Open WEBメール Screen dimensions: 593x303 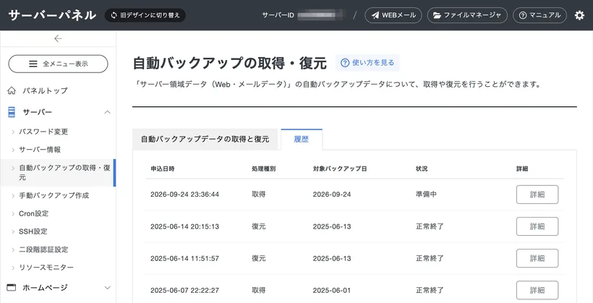pos(393,15)
